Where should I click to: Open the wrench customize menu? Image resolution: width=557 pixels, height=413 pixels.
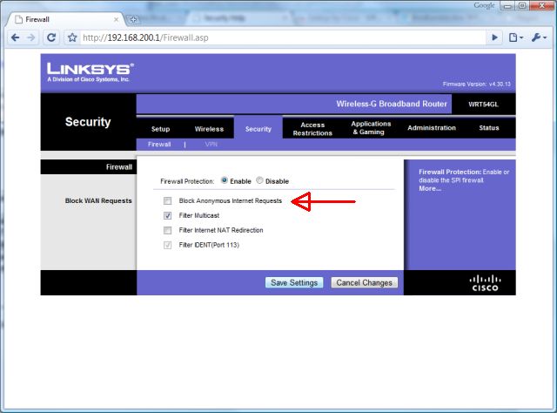(x=539, y=37)
